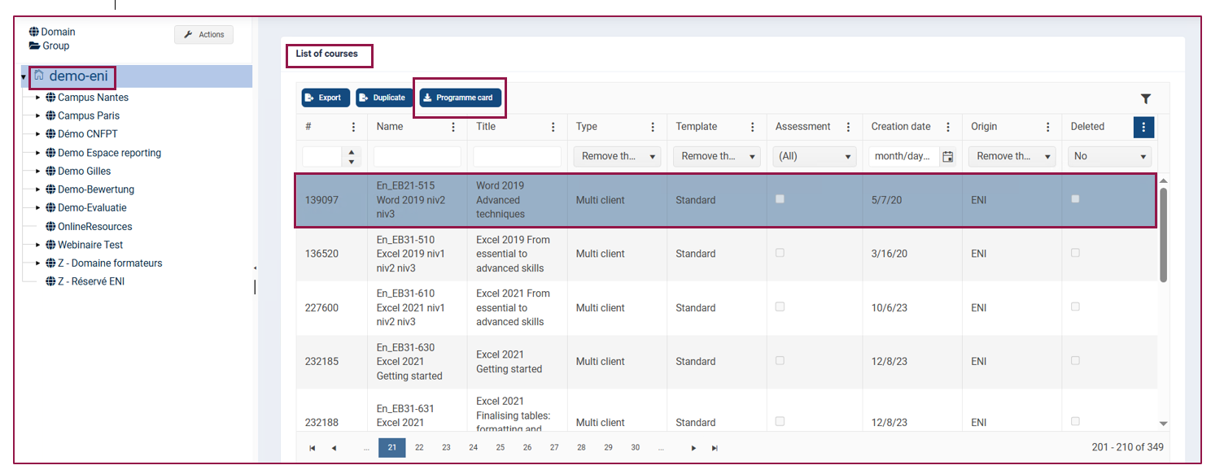Image resolution: width=1211 pixels, height=474 pixels.
Task: Open the Actions menu button
Action: coord(203,34)
